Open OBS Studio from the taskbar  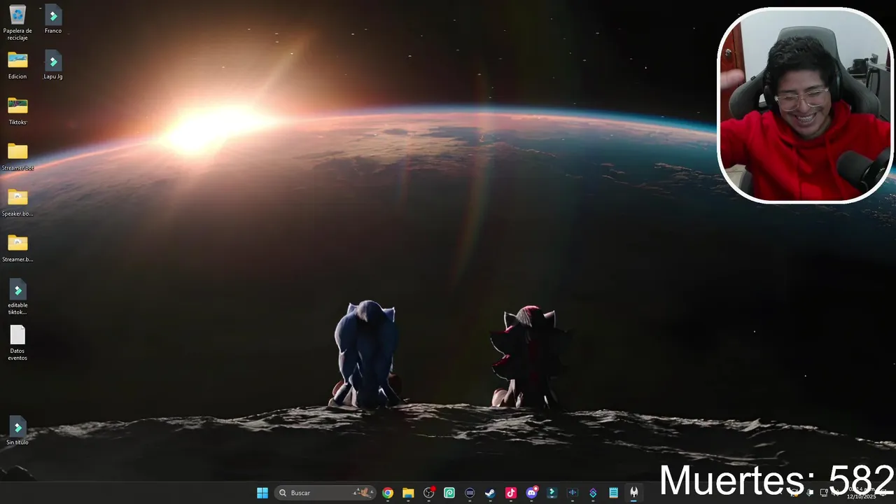[x=429, y=493]
